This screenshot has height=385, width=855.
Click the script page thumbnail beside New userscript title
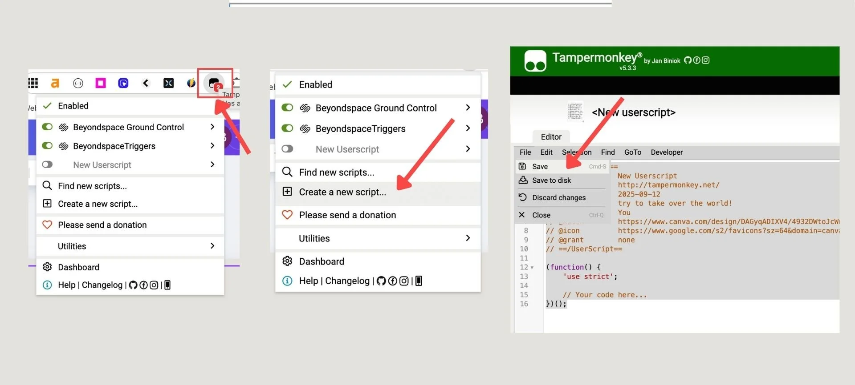(575, 112)
